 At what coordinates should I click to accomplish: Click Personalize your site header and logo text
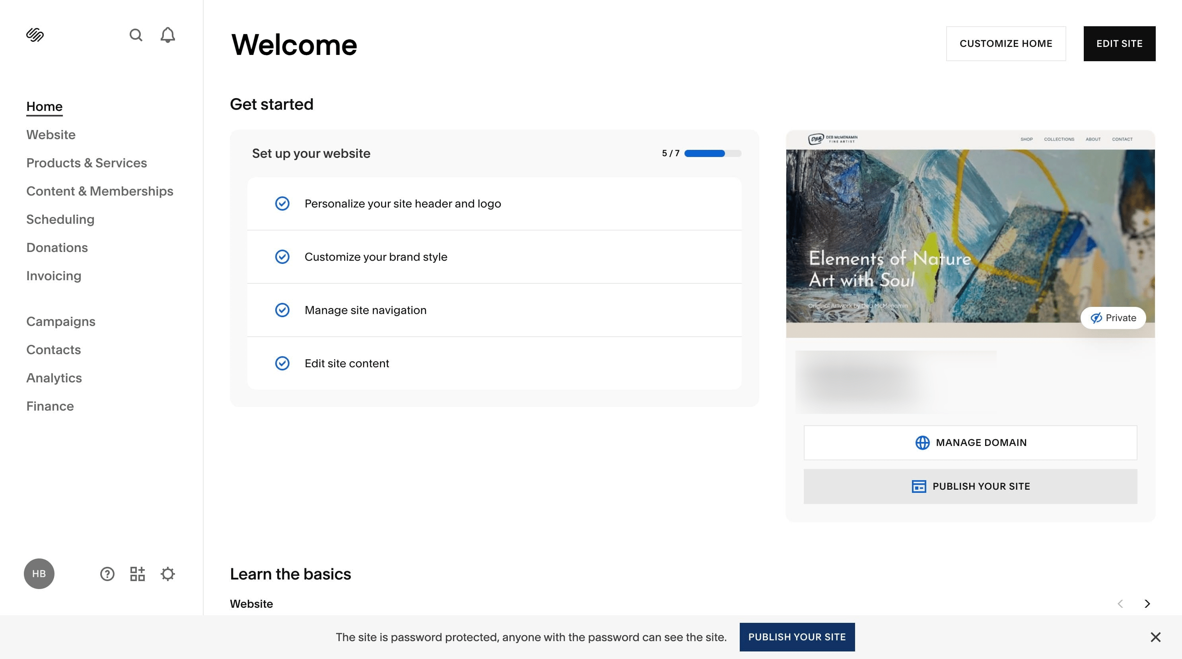[x=403, y=203]
